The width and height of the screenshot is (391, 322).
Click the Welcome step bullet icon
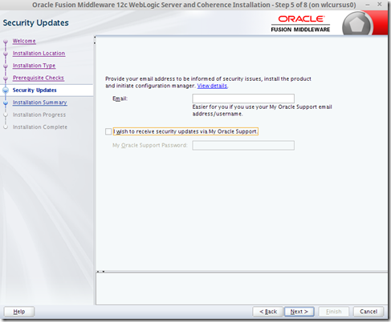click(x=6, y=42)
